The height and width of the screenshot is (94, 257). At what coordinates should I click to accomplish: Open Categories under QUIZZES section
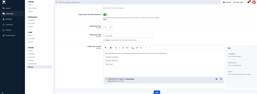coord(31,54)
